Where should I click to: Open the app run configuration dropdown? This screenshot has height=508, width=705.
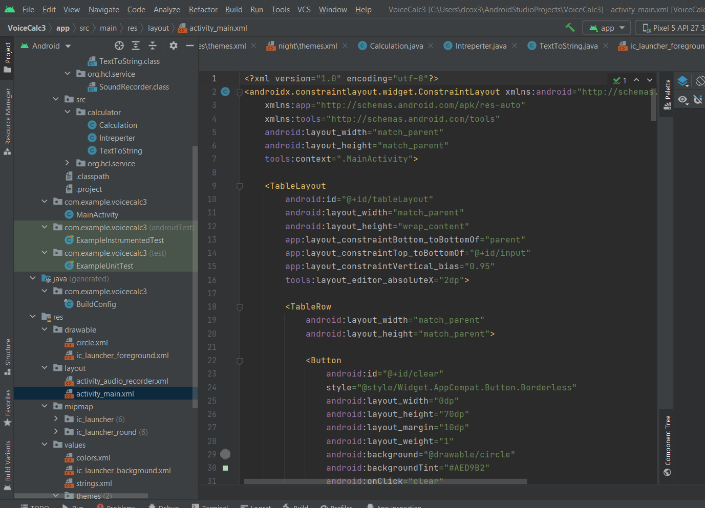pos(607,28)
